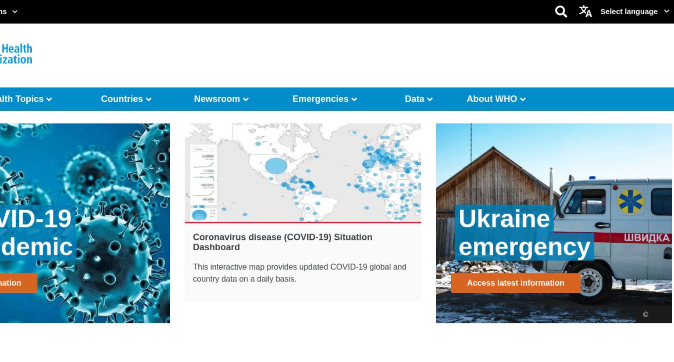
Task: Click the World Health Organization logo
Action: tap(16, 54)
